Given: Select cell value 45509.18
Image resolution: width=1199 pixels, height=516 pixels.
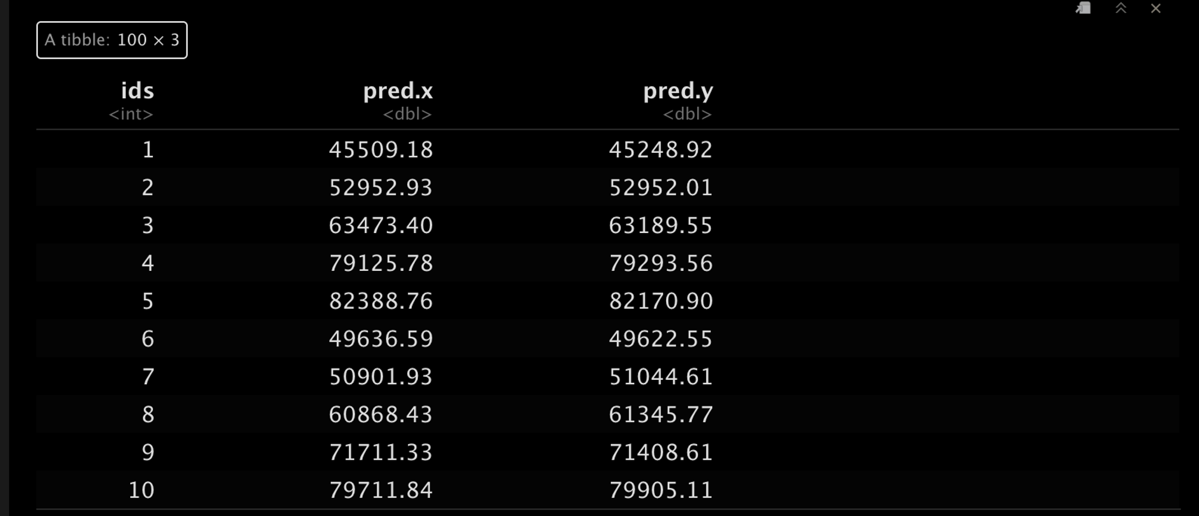Looking at the screenshot, I should pos(381,149).
